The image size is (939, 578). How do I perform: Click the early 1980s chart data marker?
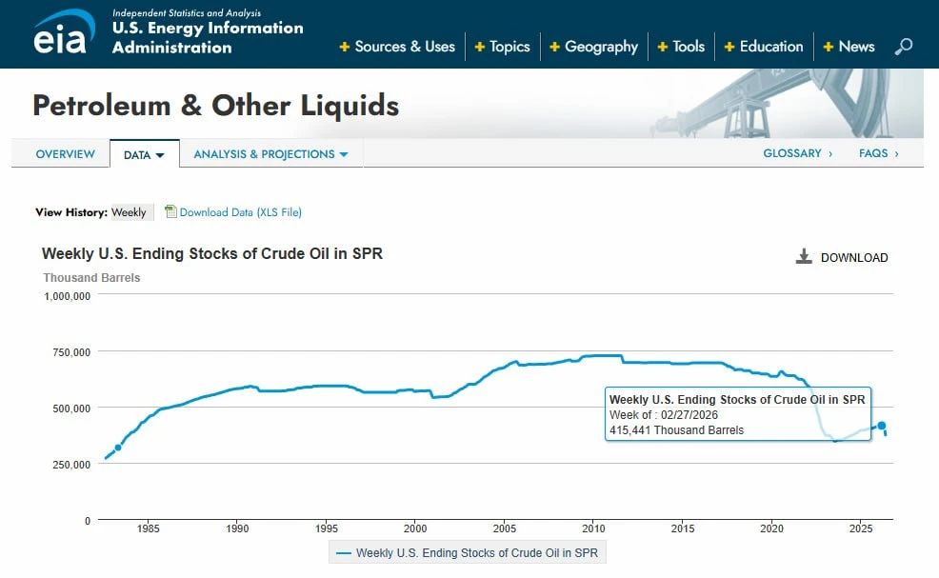point(118,448)
